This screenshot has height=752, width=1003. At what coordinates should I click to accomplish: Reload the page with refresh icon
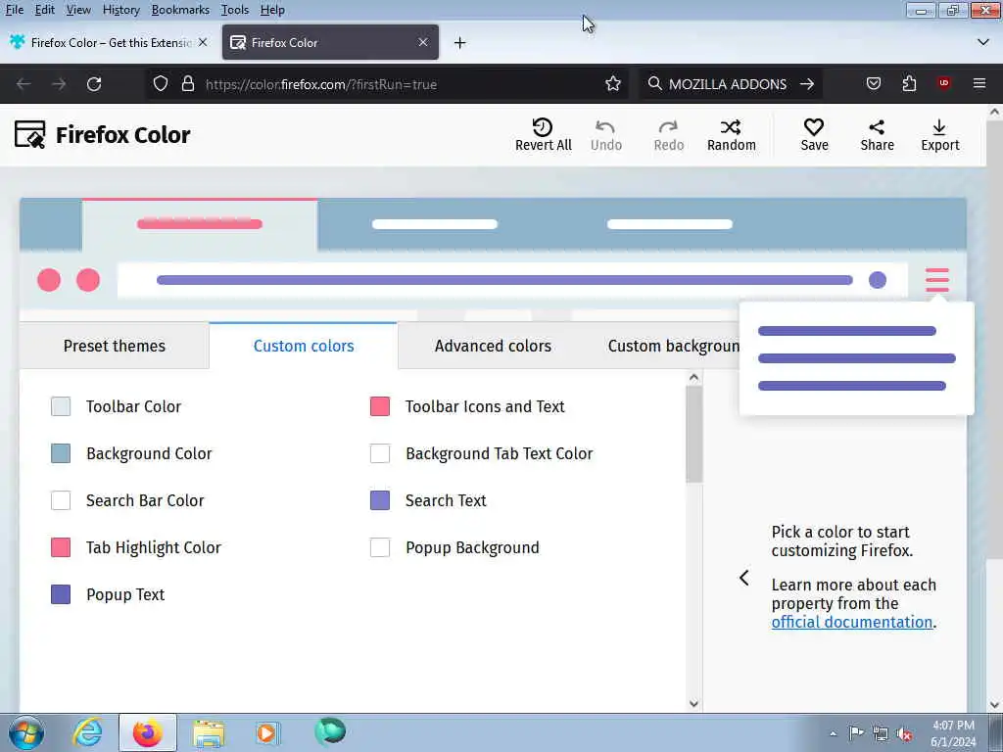click(x=94, y=84)
